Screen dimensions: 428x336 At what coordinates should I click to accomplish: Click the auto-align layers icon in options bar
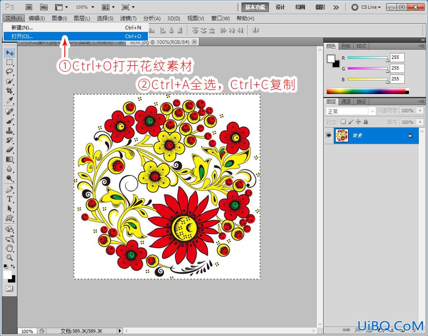[256, 30]
